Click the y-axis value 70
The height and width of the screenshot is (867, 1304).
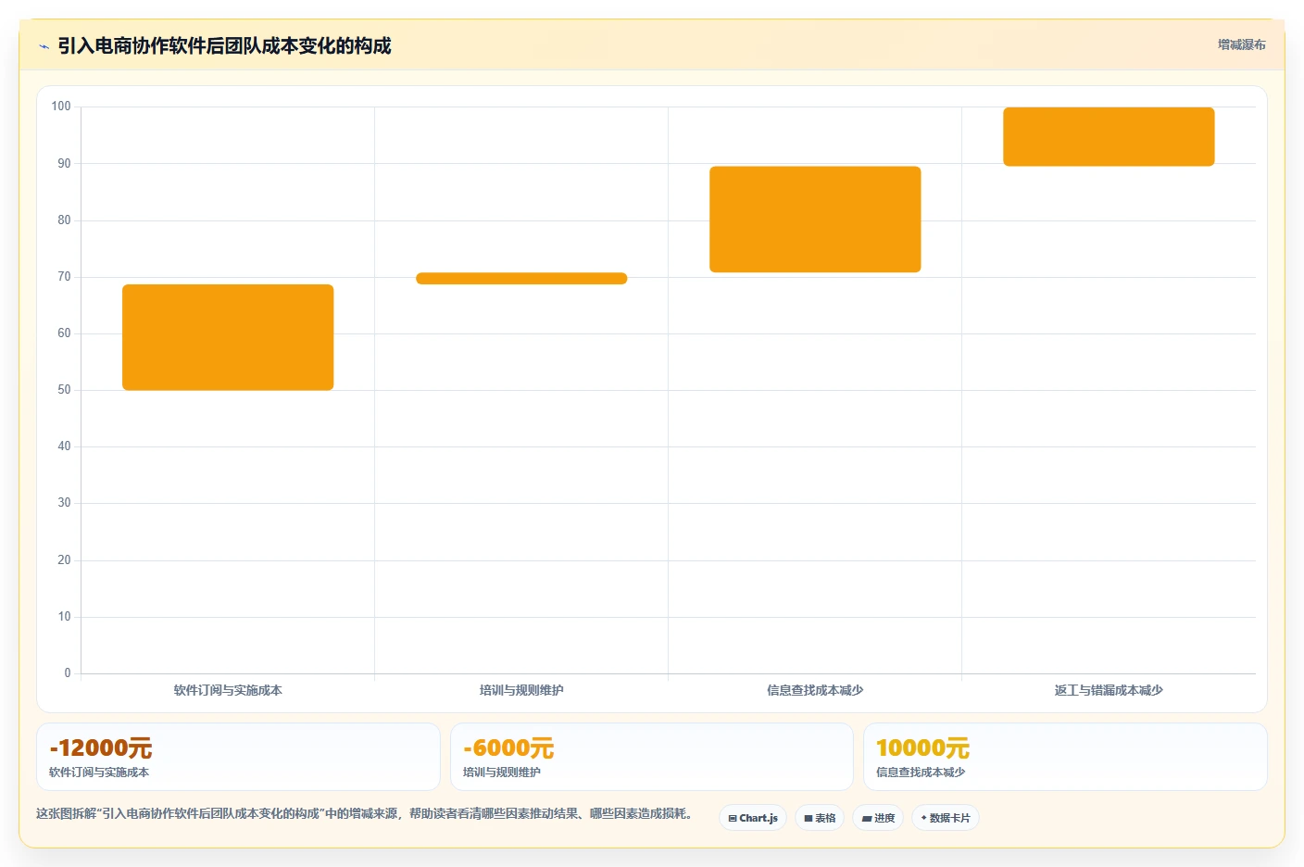64,277
